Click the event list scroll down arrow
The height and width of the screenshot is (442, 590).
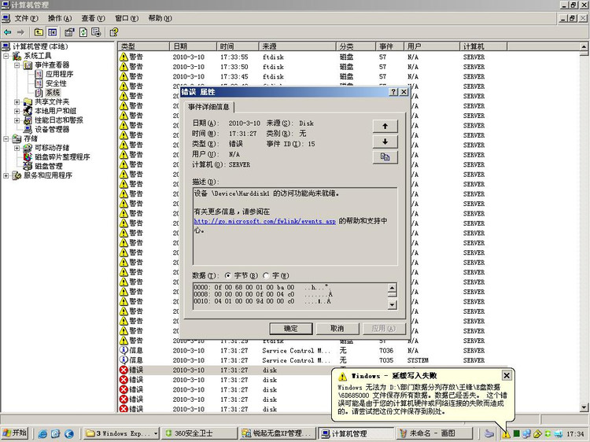point(584,407)
